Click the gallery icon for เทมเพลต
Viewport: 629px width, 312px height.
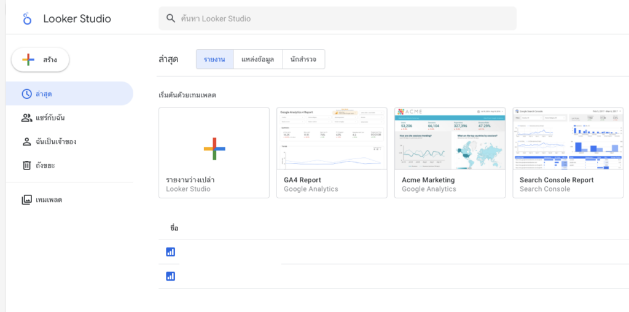click(26, 200)
